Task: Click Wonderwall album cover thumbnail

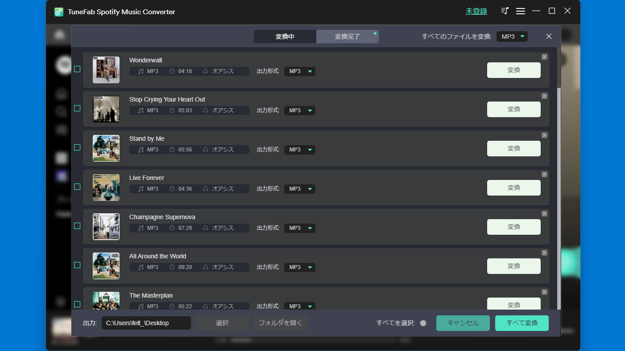Action: 106,70
